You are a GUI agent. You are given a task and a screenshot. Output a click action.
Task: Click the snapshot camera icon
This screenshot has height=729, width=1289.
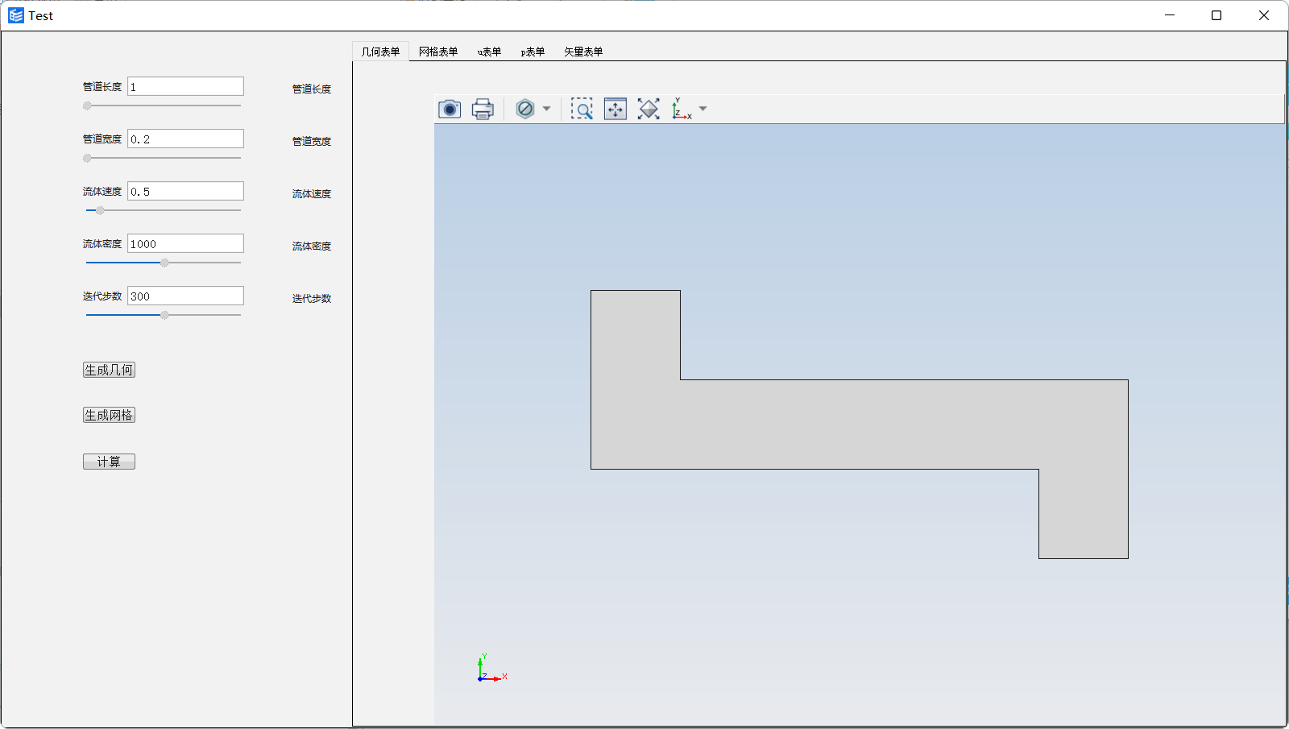450,109
